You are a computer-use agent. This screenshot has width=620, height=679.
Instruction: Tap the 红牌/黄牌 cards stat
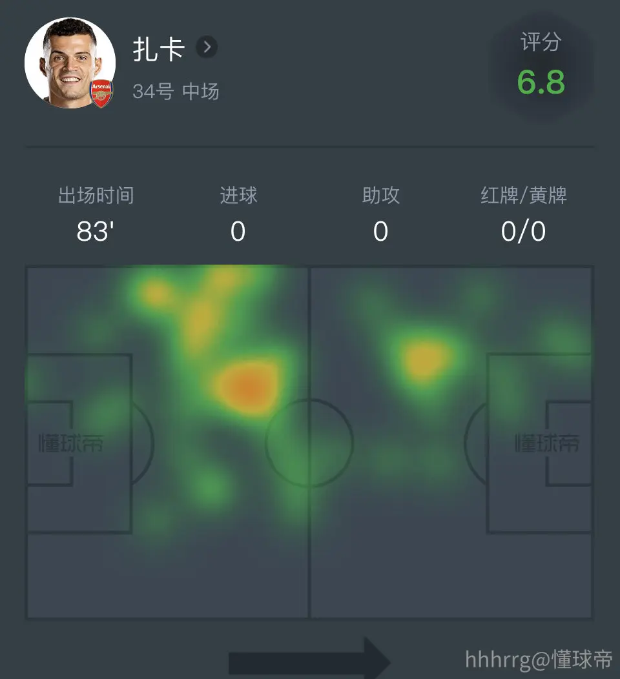pyautogui.click(x=523, y=214)
